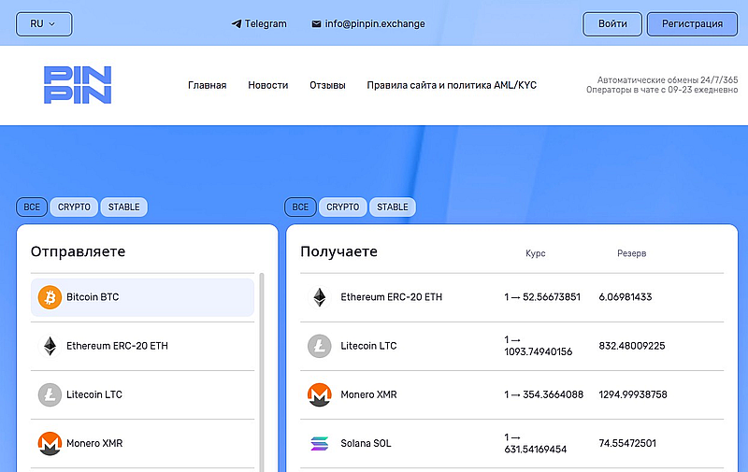The height and width of the screenshot is (472, 748).
Task: Click the envelope email icon
Action: (x=316, y=24)
